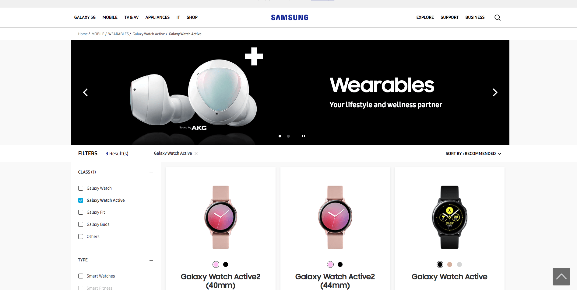Go to previous banner slide arrow
577x290 pixels.
pos(86,92)
